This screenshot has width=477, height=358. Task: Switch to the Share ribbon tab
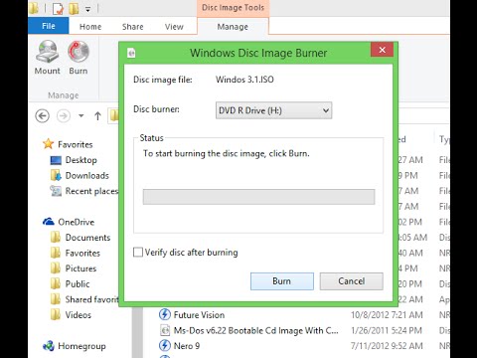coord(132,27)
